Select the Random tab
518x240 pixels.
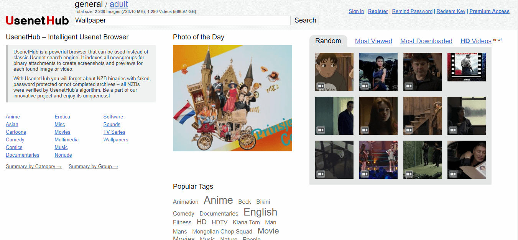coord(328,41)
